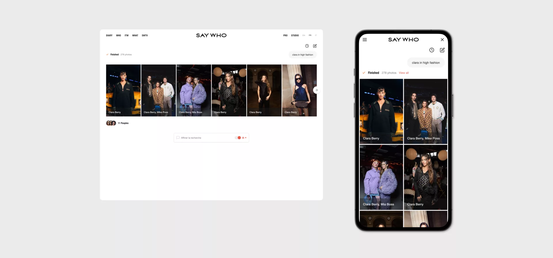Go to the STUDIO section

point(295,35)
